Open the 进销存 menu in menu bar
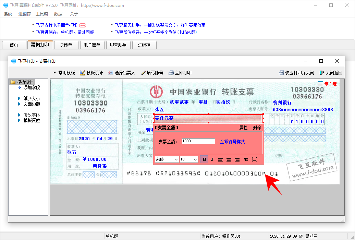The image size is (355, 240). (x=24, y=14)
